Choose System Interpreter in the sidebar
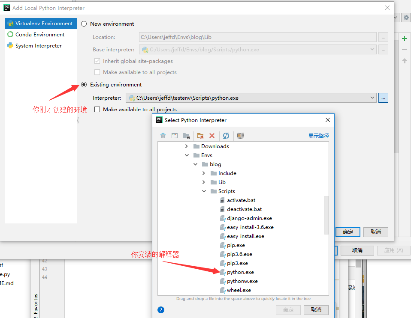Image resolution: width=411 pixels, height=318 pixels. (41, 46)
